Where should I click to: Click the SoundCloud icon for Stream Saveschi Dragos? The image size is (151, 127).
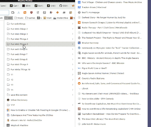pos(79,23)
